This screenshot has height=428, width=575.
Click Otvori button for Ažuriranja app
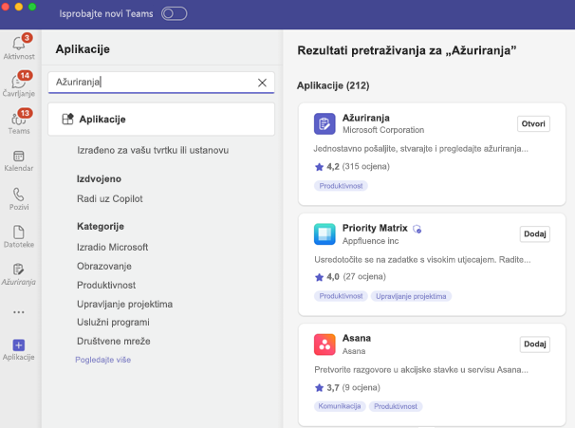(533, 124)
